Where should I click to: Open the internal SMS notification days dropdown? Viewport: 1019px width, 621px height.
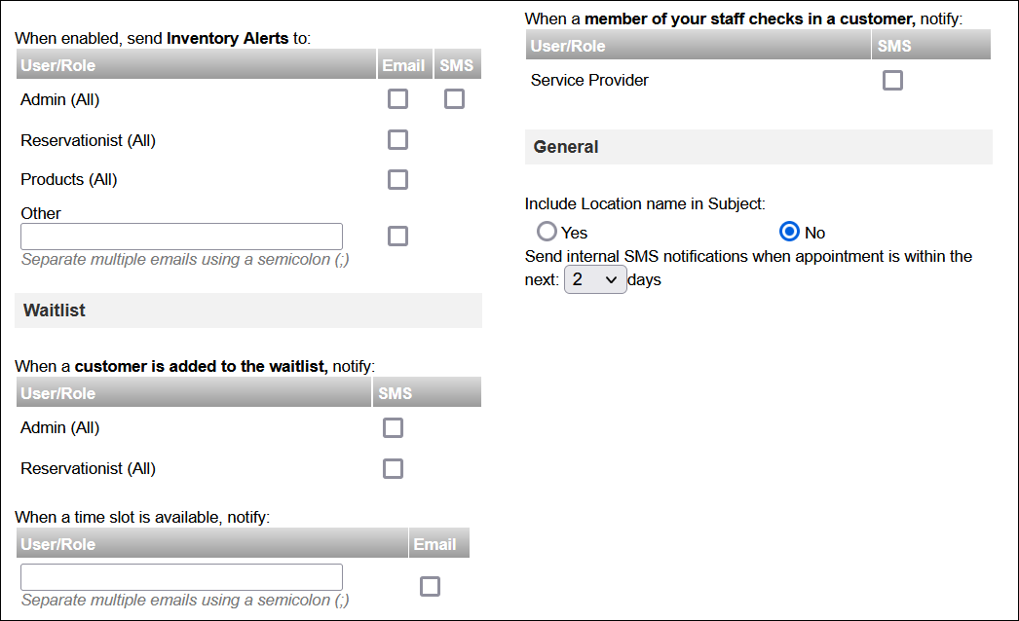pos(595,278)
